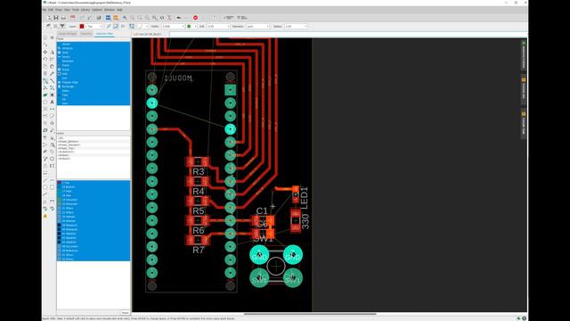Click the Save toolbar icon

coord(56,18)
